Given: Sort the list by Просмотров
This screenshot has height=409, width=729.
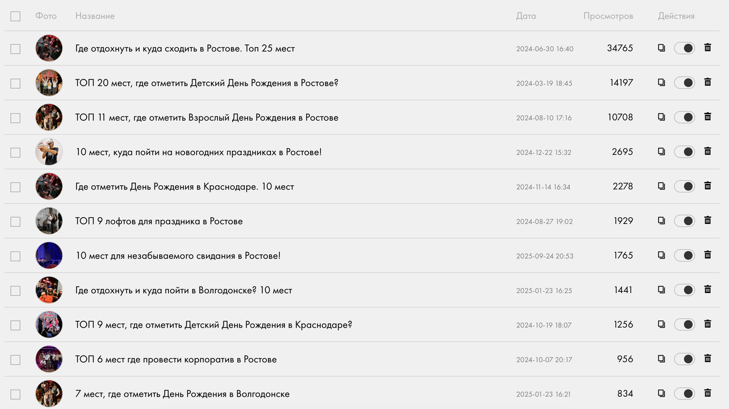Looking at the screenshot, I should [x=607, y=16].
